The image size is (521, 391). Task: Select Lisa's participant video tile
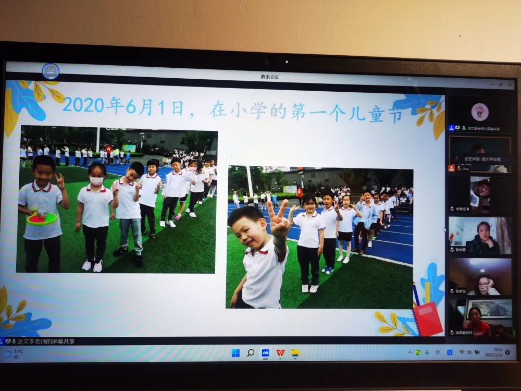[479, 154]
